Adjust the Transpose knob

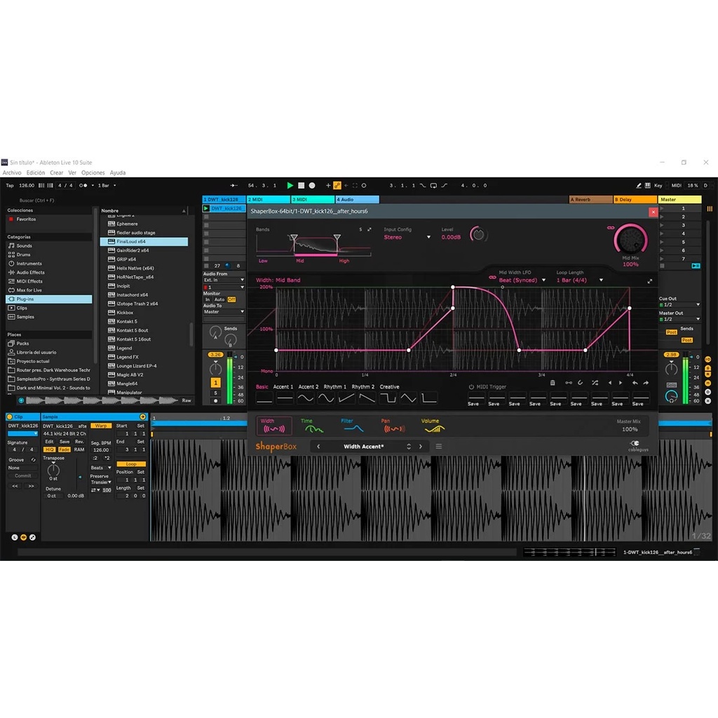pos(53,470)
